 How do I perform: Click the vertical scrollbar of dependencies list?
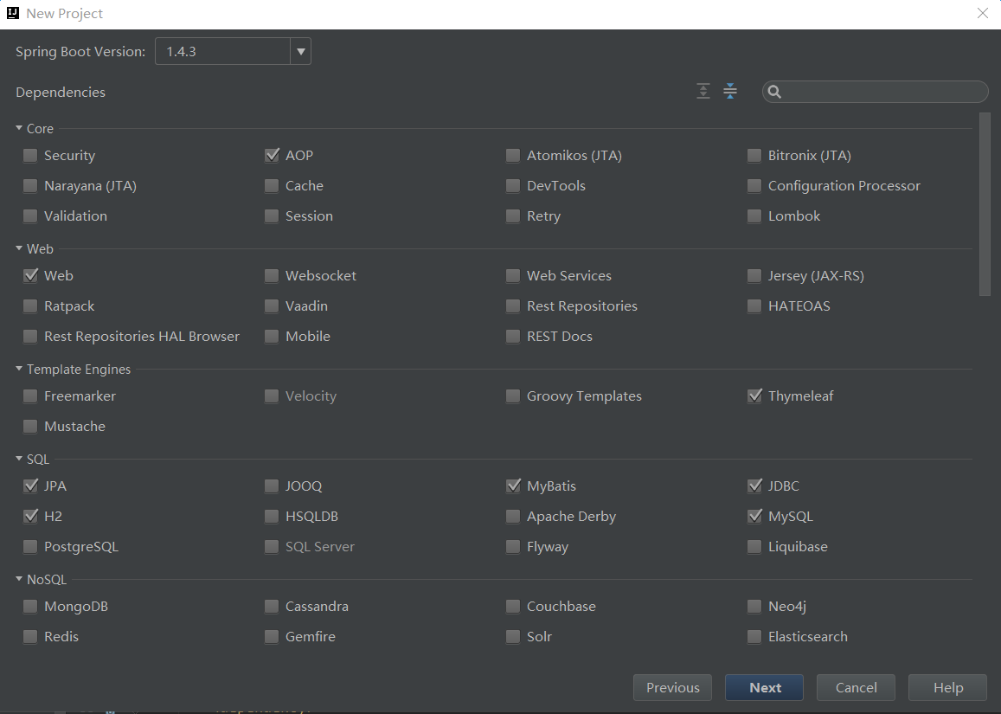pyautogui.click(x=985, y=203)
